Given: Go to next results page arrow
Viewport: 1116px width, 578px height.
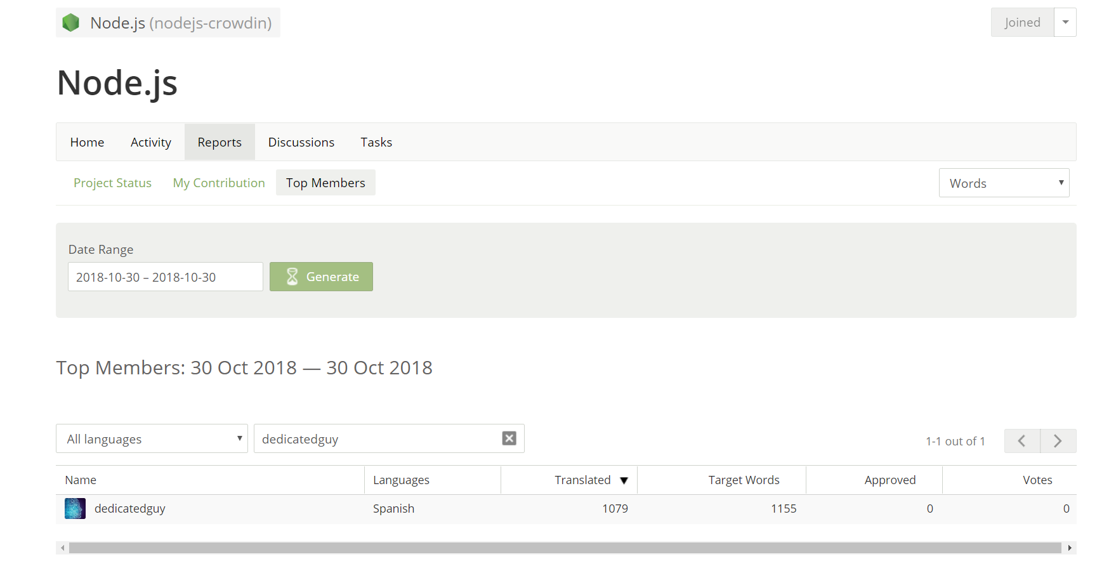Looking at the screenshot, I should [x=1058, y=441].
